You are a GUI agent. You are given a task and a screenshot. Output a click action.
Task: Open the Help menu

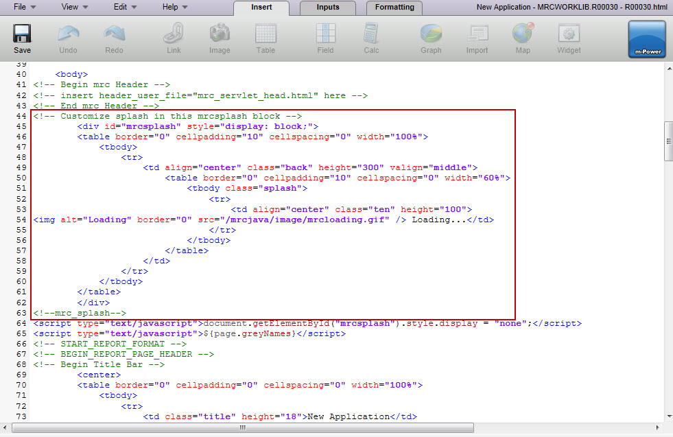175,7
